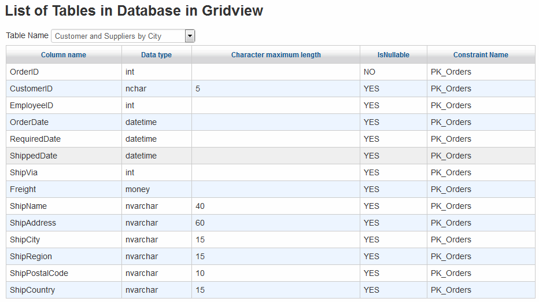The width and height of the screenshot is (539, 302).
Task: Select the ShipPostalCode cell
Action: [64, 273]
